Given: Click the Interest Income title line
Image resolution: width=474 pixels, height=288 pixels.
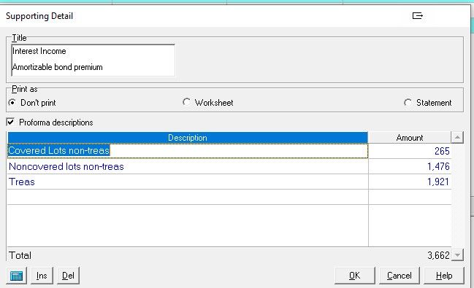Looking at the screenshot, I should 39,51.
